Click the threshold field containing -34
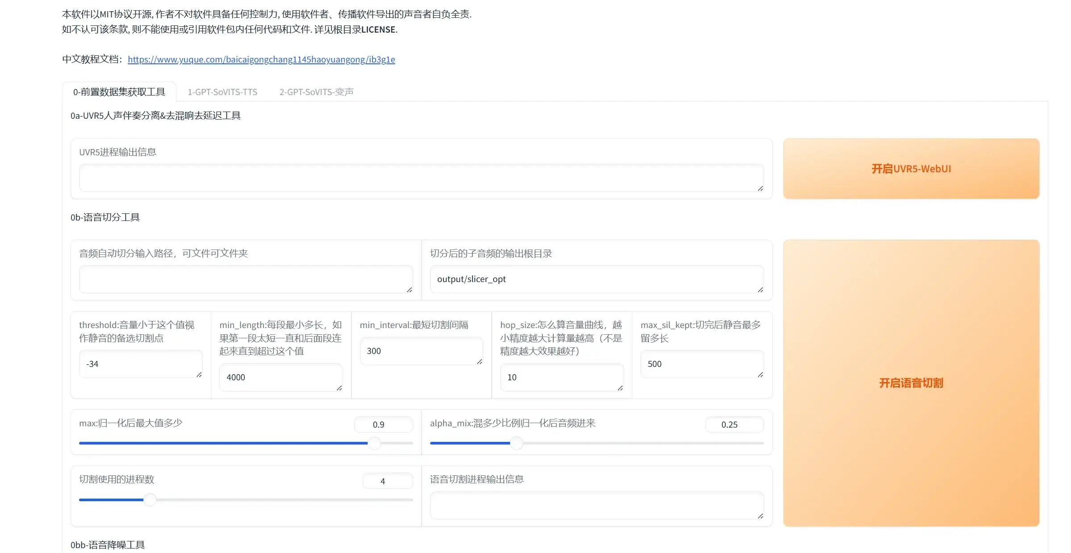 coord(140,364)
